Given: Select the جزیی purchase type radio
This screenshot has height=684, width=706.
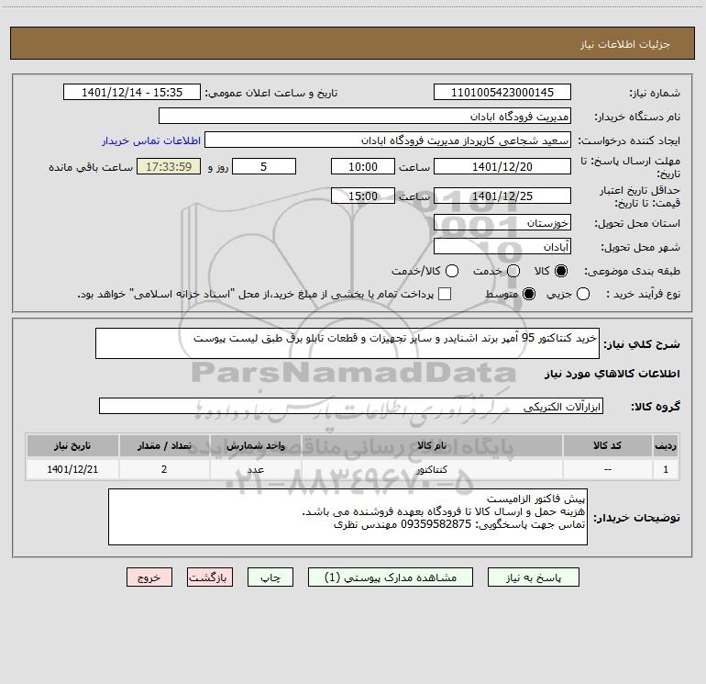Looking at the screenshot, I should point(582,294).
